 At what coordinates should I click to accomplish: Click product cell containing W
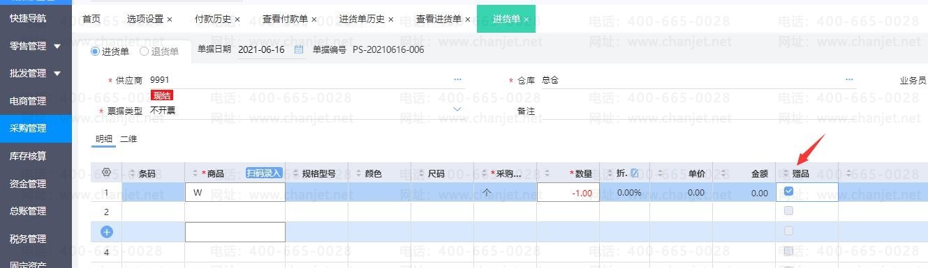[235, 193]
